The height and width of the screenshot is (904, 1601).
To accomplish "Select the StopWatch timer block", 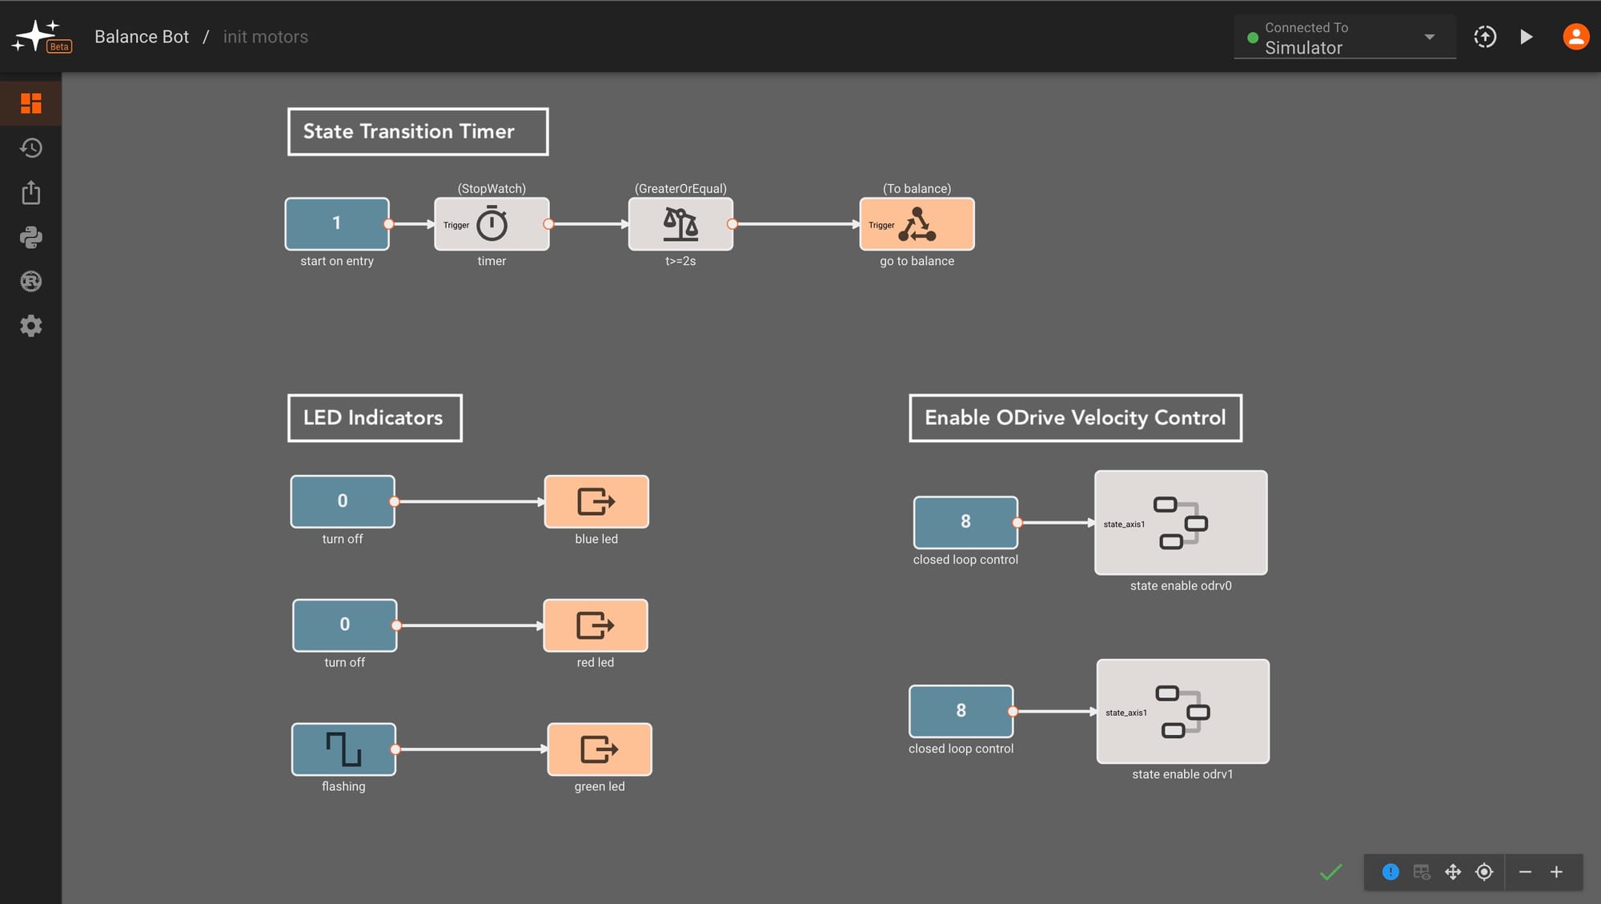I will click(x=492, y=224).
